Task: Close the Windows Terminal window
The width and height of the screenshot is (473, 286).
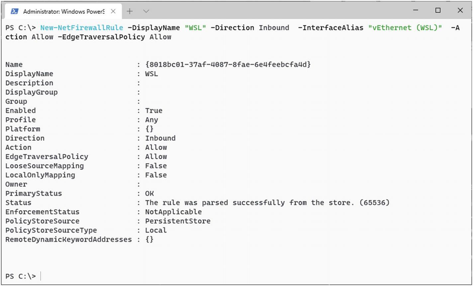Action: coord(460,11)
